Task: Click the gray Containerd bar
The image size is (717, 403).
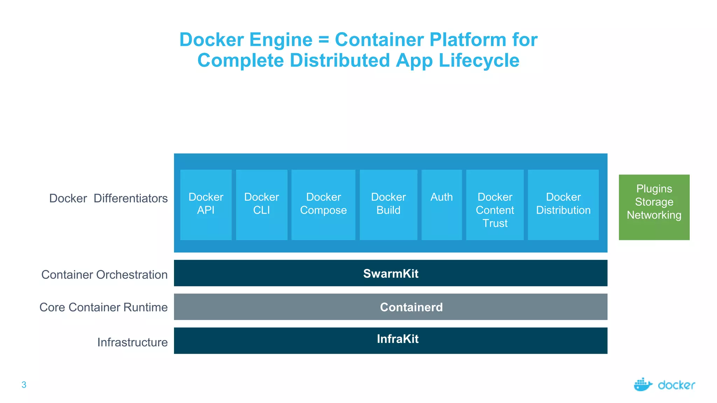Action: (390, 307)
